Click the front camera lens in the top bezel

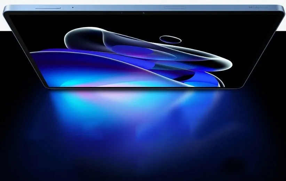(143, 14)
